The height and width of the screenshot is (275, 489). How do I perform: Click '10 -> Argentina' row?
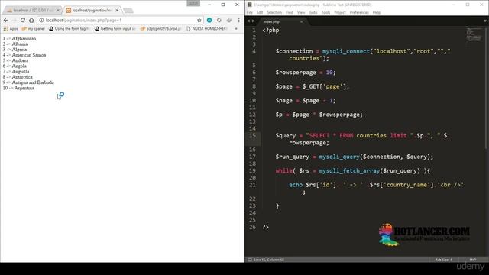click(x=18, y=88)
